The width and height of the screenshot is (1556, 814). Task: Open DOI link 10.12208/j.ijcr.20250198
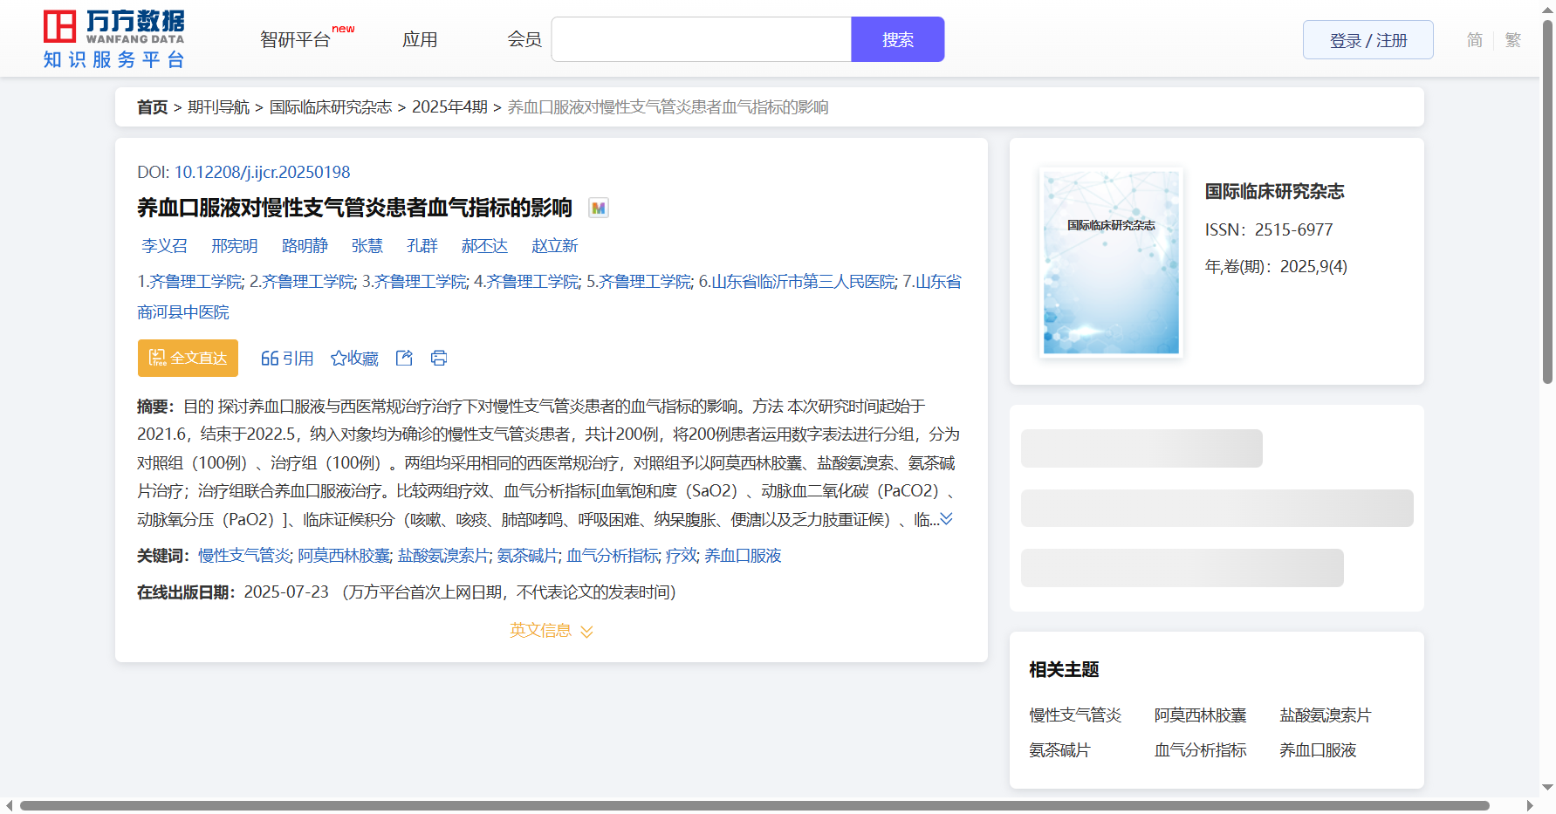coord(262,173)
